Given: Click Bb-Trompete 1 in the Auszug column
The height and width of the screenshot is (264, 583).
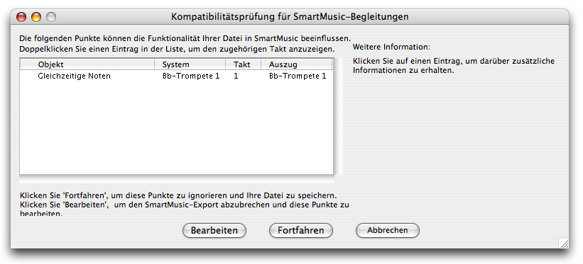Looking at the screenshot, I should (298, 76).
